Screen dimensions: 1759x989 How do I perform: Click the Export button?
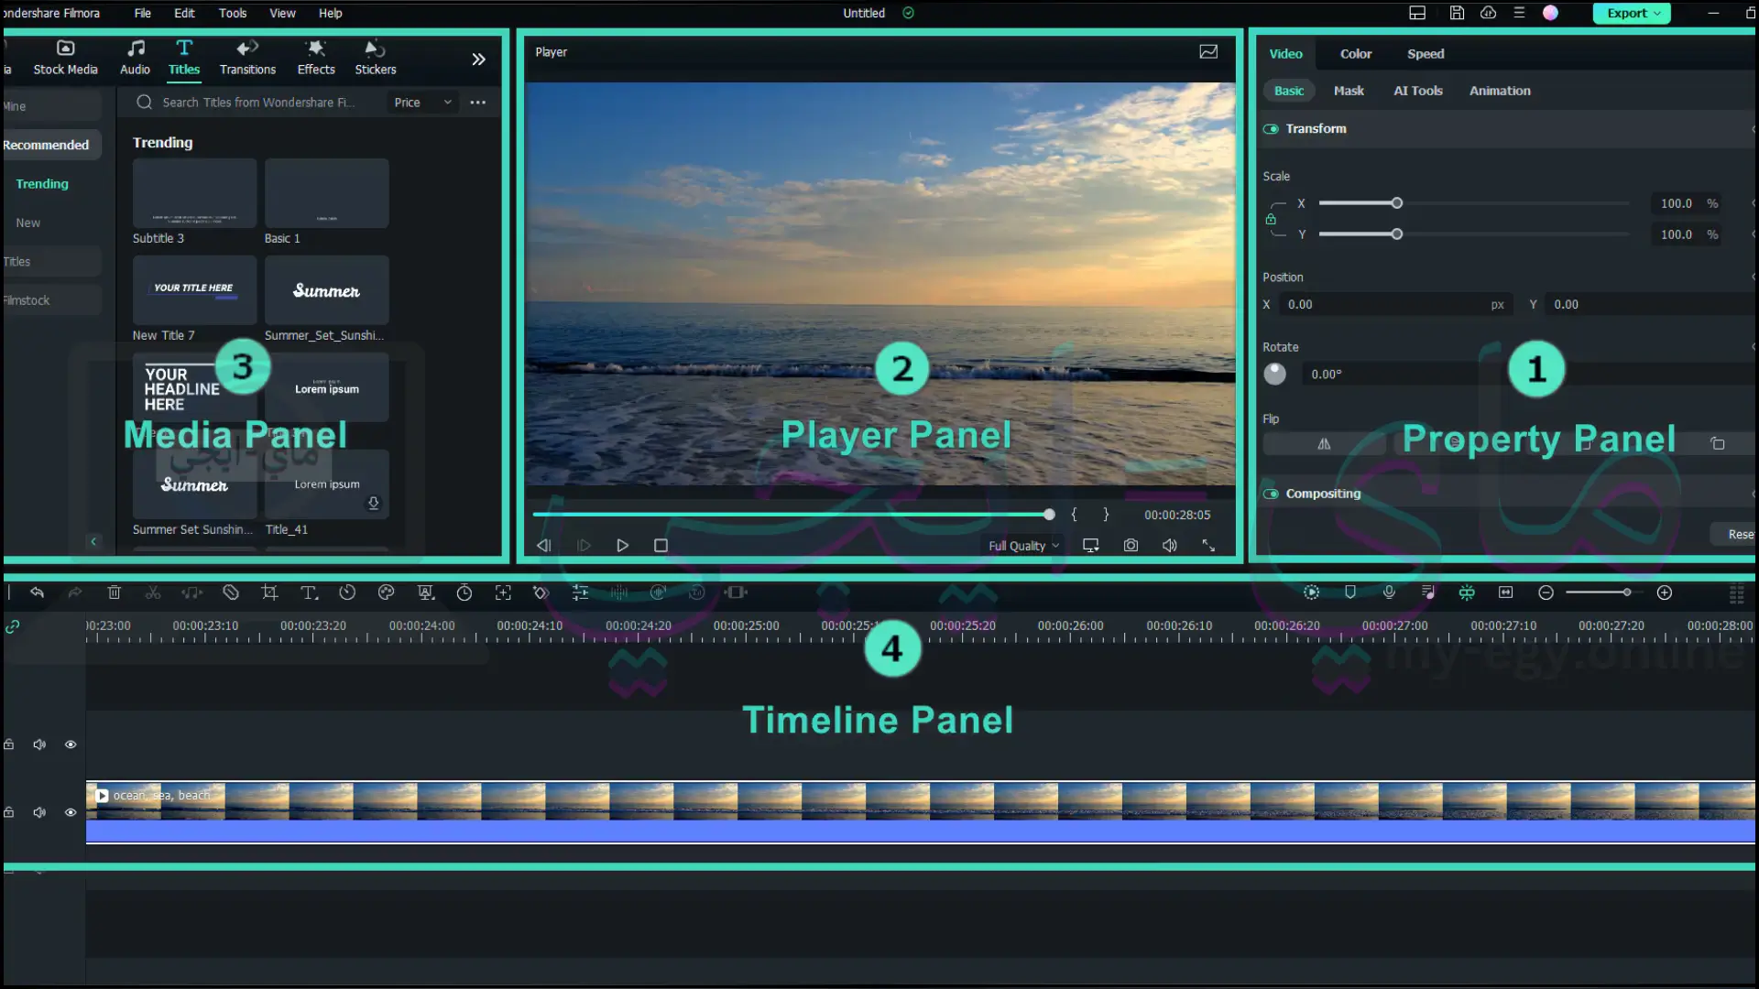tap(1633, 13)
